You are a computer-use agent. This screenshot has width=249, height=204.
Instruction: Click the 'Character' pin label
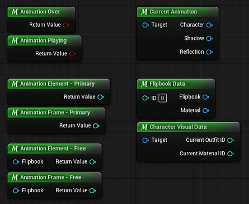point(192,25)
